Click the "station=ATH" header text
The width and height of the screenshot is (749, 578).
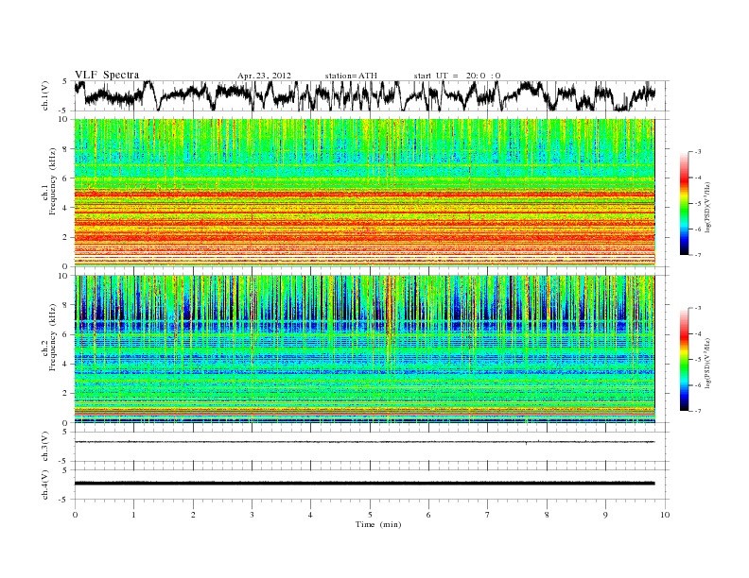click(x=351, y=76)
